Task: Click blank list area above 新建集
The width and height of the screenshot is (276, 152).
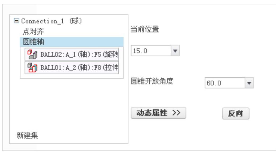Action: tap(69, 105)
